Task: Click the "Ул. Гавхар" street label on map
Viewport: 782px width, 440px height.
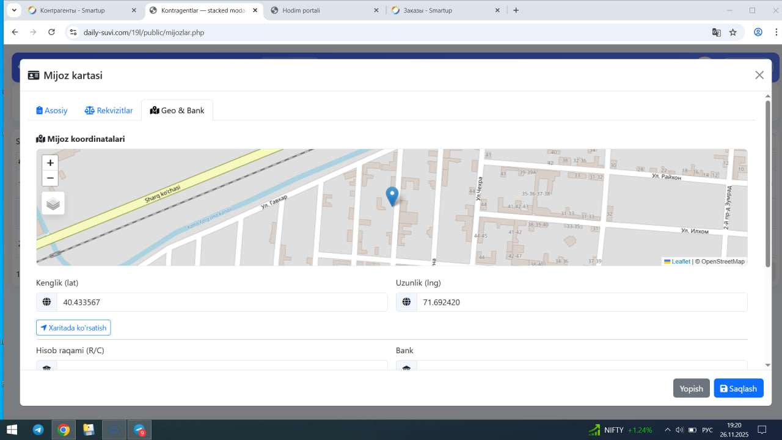Action: pos(274,202)
